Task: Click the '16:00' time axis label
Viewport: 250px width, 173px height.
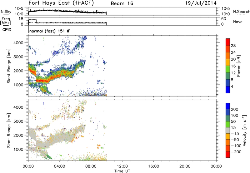Action: tap(153, 166)
